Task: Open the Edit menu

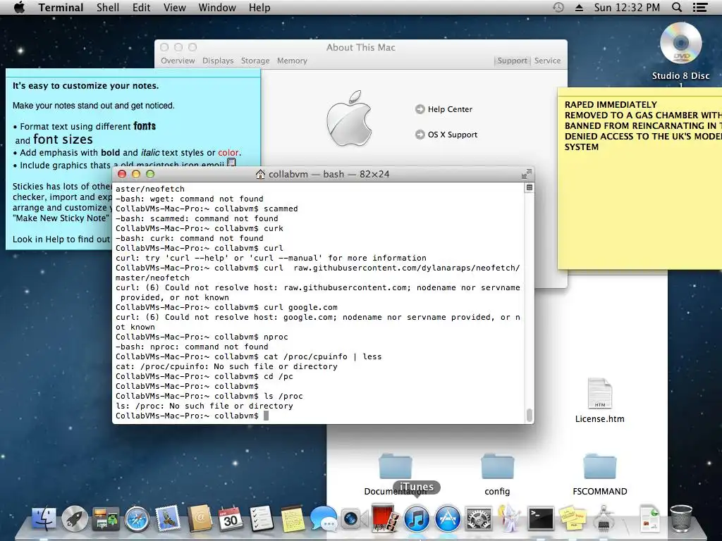Action: pos(141,7)
